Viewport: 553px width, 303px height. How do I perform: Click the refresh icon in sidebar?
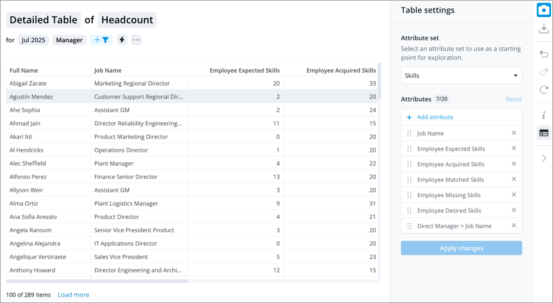pyautogui.click(x=543, y=90)
